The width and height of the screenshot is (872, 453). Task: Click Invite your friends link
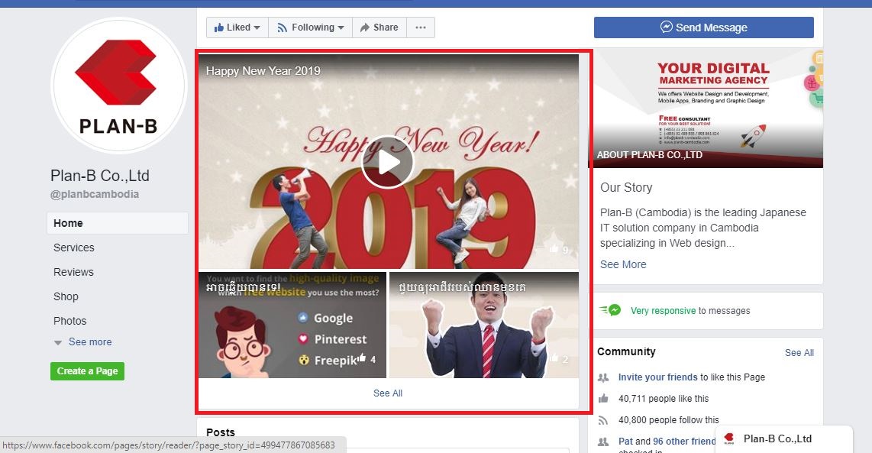(x=657, y=377)
